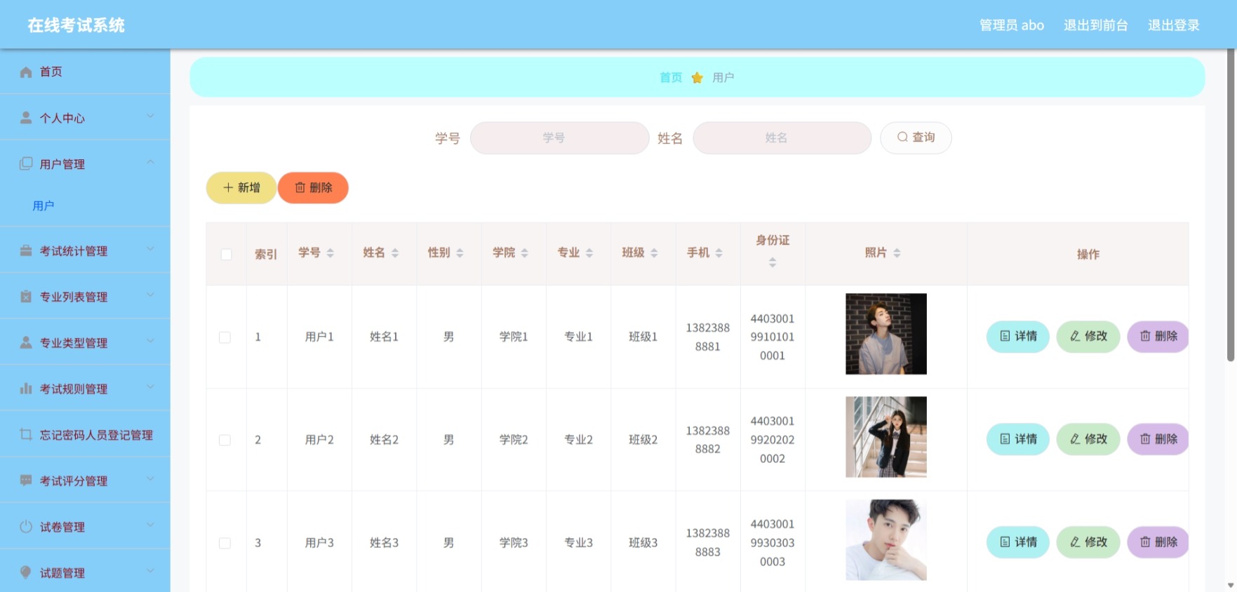Screen dimensions: 1237x592
Task: Click the home icon beside 首页 in sidebar
Action: pos(26,72)
